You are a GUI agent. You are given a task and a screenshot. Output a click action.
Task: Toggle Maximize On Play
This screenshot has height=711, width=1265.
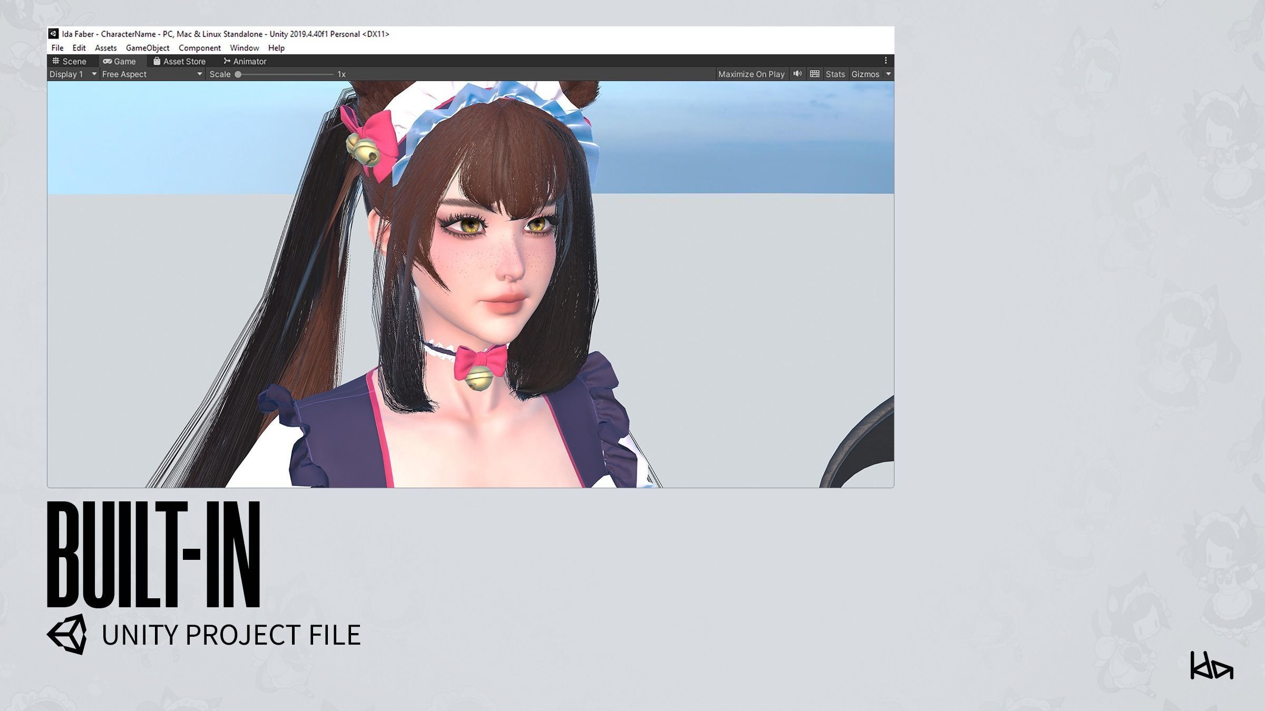click(751, 74)
